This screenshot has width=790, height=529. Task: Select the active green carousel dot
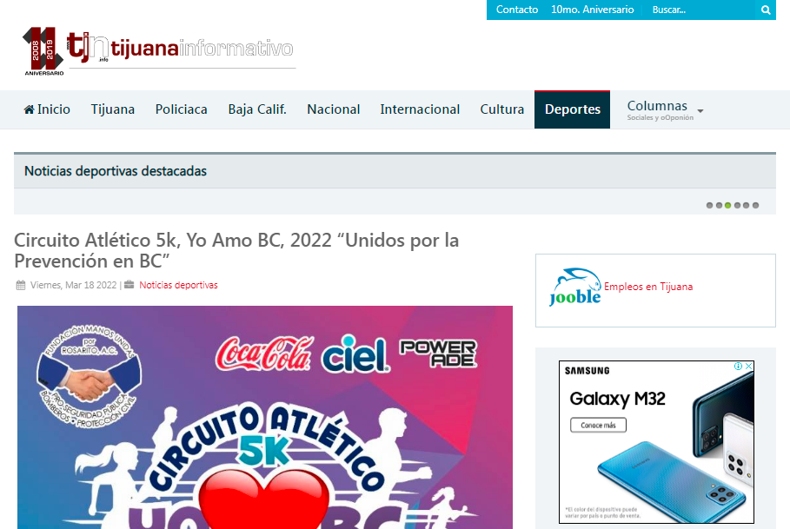pos(728,205)
